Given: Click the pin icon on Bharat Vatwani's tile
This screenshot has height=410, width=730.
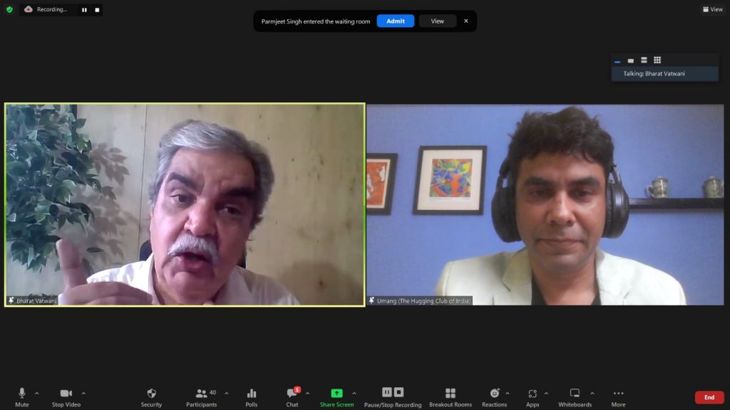Looking at the screenshot, I should [11, 301].
